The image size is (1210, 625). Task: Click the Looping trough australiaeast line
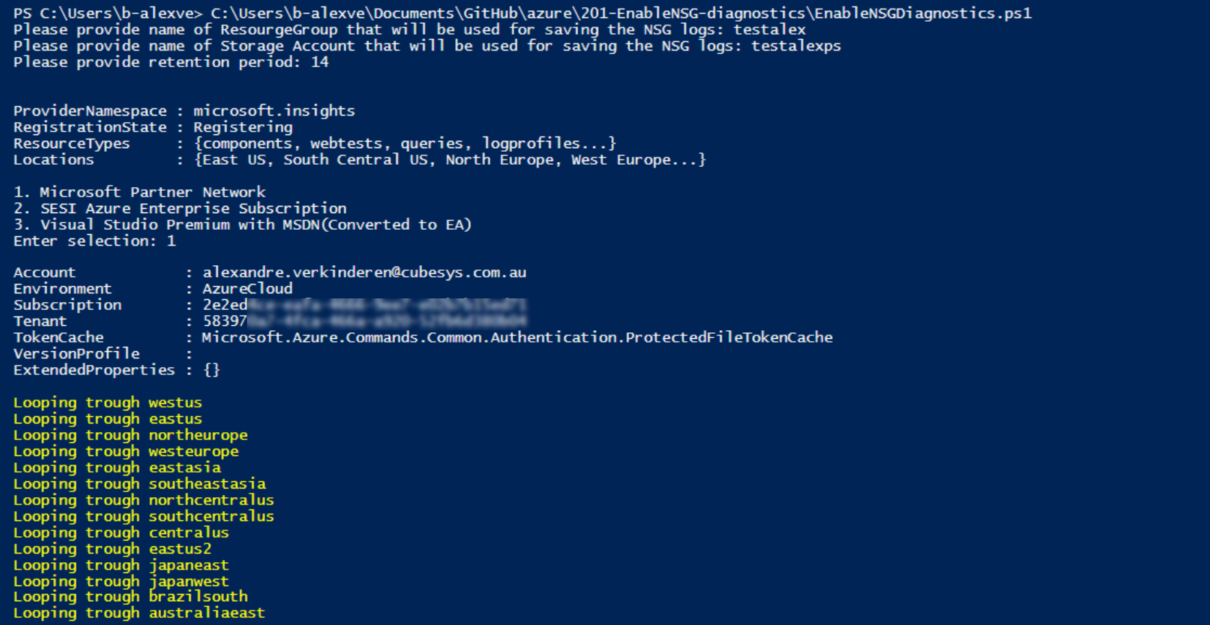tap(139, 613)
